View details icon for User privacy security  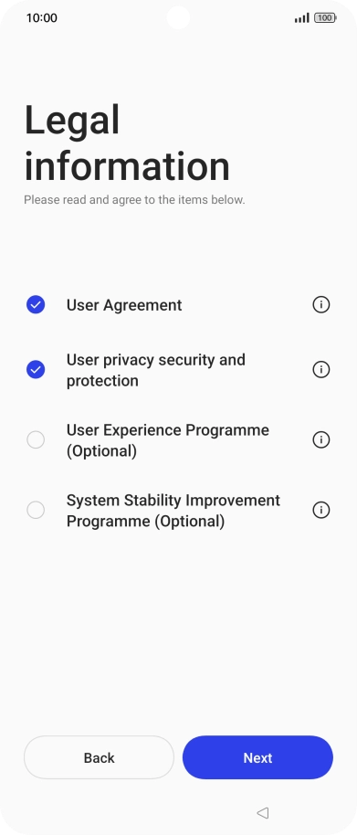[x=320, y=370]
